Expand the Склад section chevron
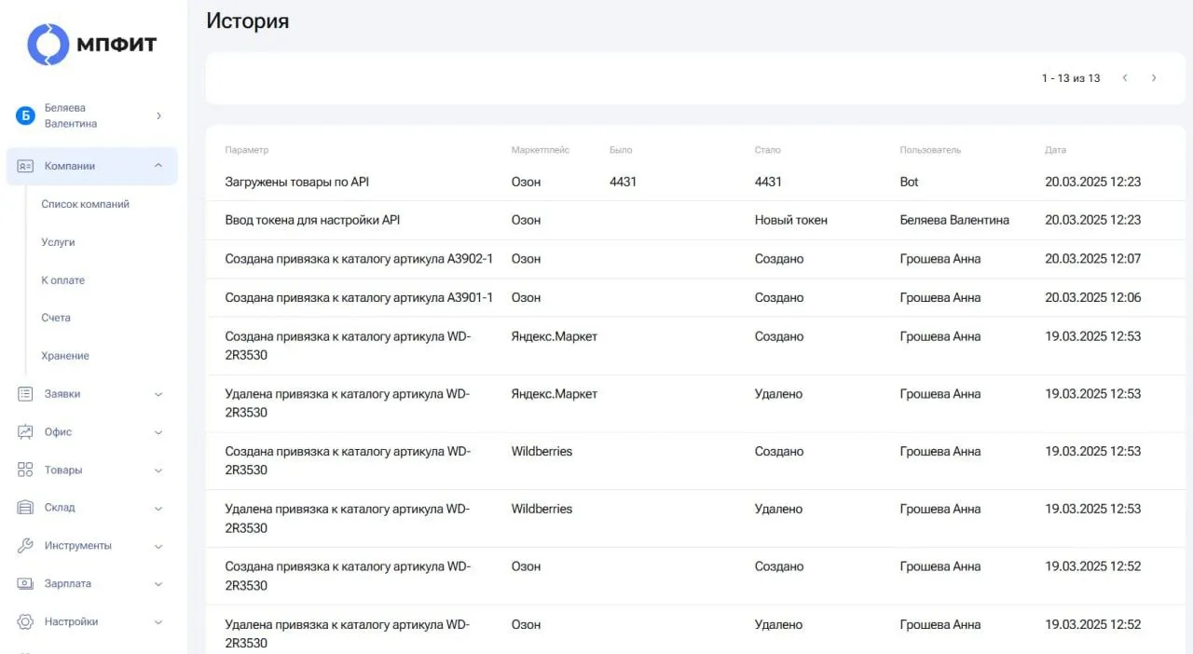Screen dimensions: 1193x654 pos(158,509)
